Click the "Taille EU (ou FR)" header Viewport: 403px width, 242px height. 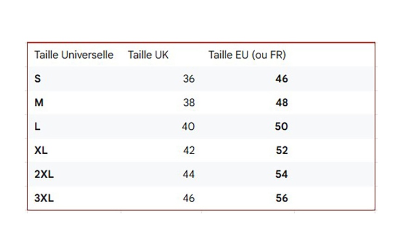(x=247, y=55)
